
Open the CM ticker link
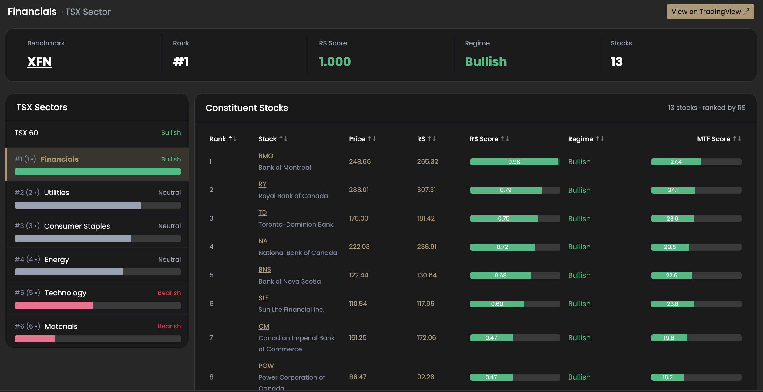tap(264, 327)
